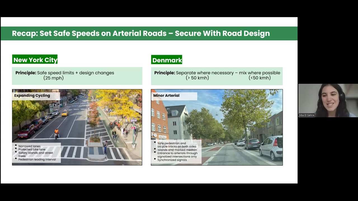Image resolution: width=358 pixels, height=201 pixels.
Task: Click the 'Protected bike lane' bullet
Action: point(32,149)
